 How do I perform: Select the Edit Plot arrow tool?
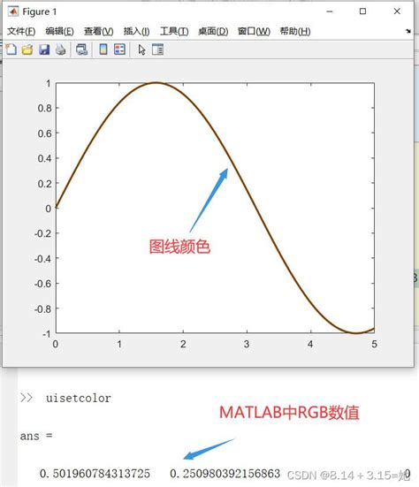tap(141, 49)
